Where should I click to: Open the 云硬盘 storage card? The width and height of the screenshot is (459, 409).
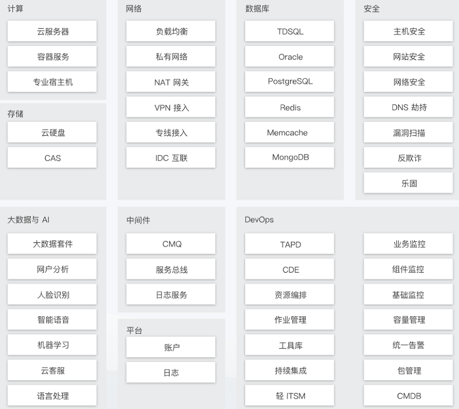52,133
